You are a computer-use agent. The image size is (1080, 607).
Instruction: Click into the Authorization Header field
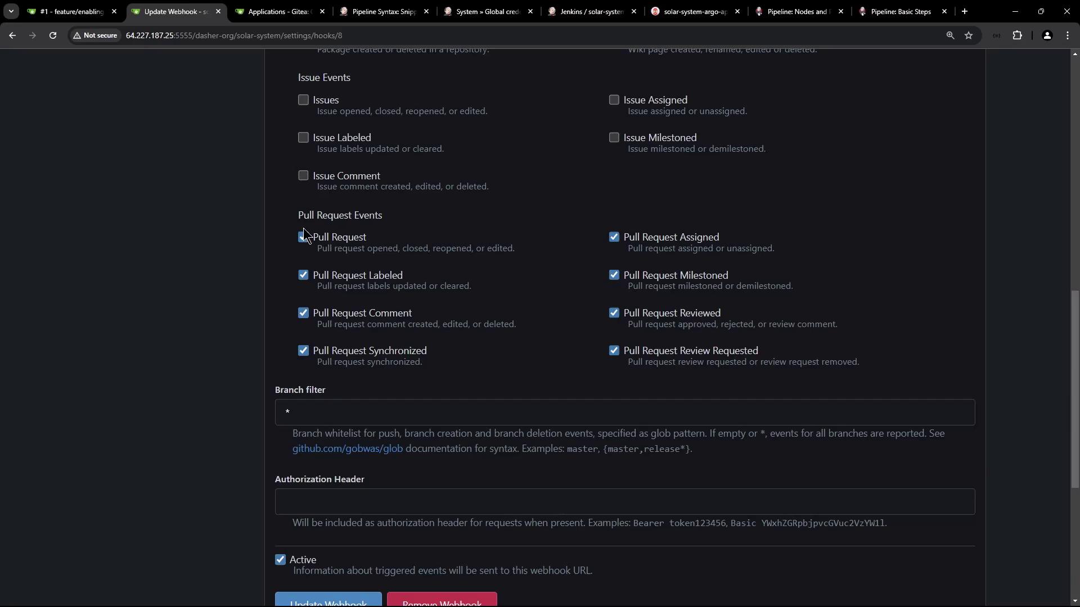tap(624, 501)
